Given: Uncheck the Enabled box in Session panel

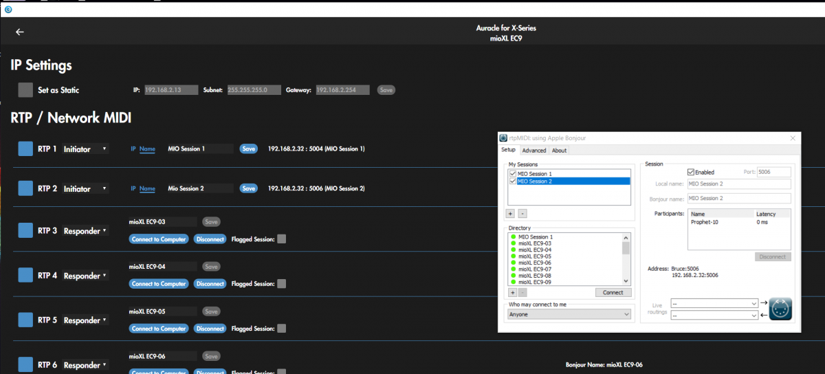Looking at the screenshot, I should (691, 172).
